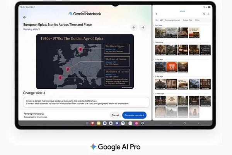The height and width of the screenshot is (155, 232).
Task: Open the apps grid in the taskbar
Action: click(87, 123)
